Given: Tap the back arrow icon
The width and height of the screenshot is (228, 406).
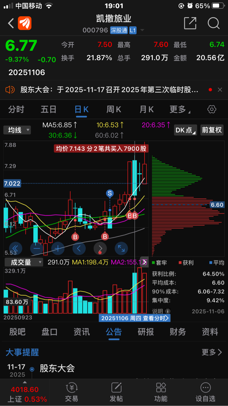Looking at the screenshot, I should (11, 23).
